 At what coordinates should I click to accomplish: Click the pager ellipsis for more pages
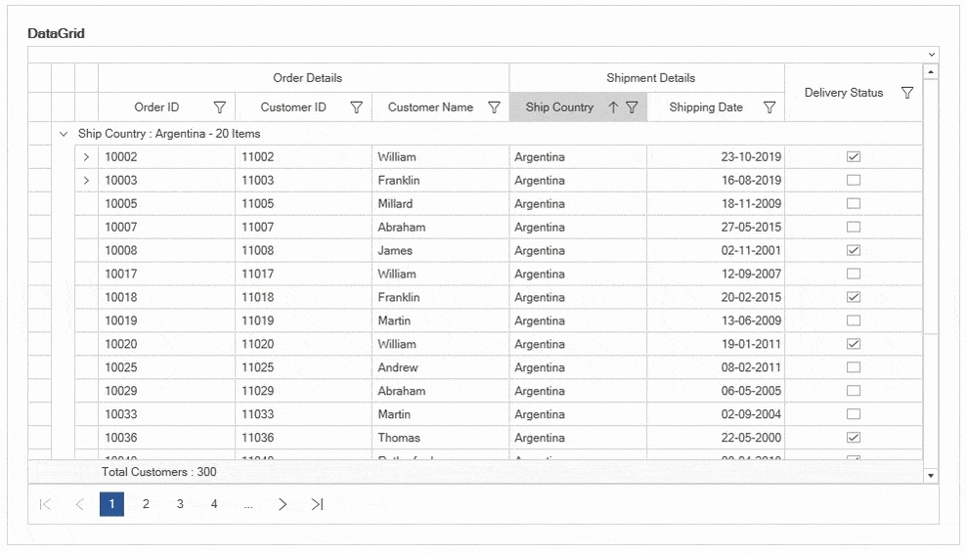[248, 504]
